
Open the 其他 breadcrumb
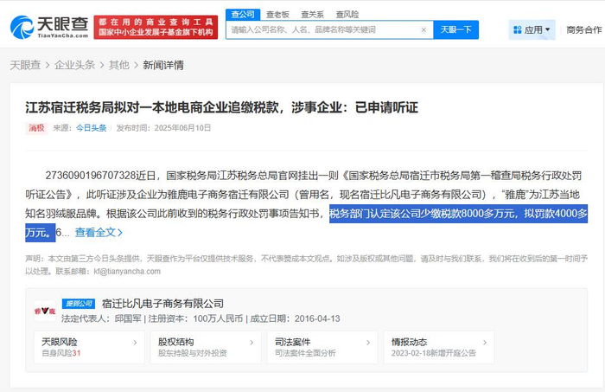coord(119,65)
